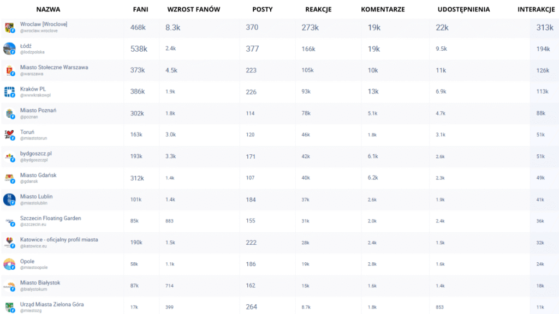Open the Toruń heart logo icon
Viewport: 559px width, 314px height.
(9, 135)
